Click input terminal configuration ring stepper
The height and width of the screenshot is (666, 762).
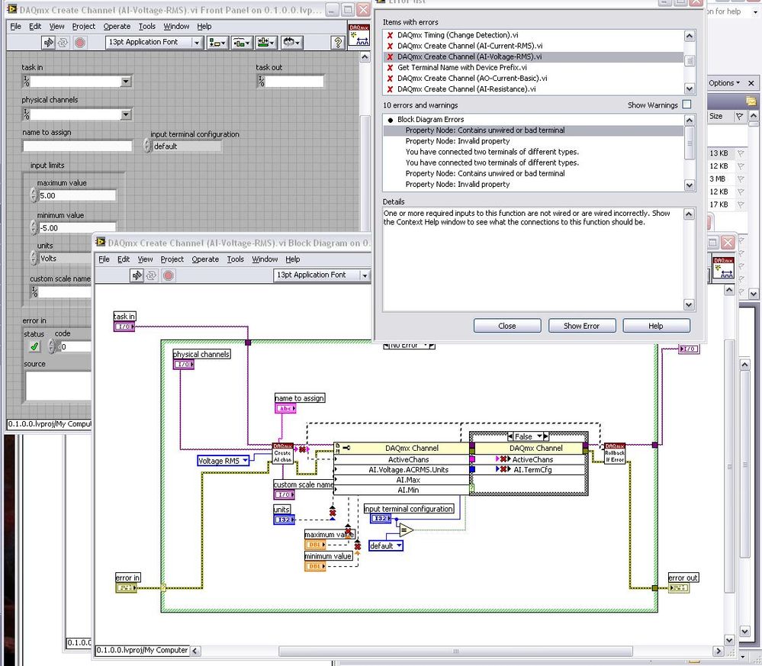point(147,146)
